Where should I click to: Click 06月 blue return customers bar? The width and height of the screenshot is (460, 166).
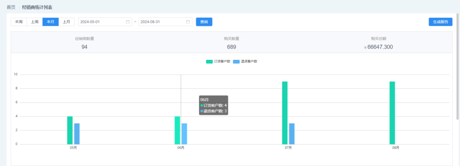click(184, 134)
